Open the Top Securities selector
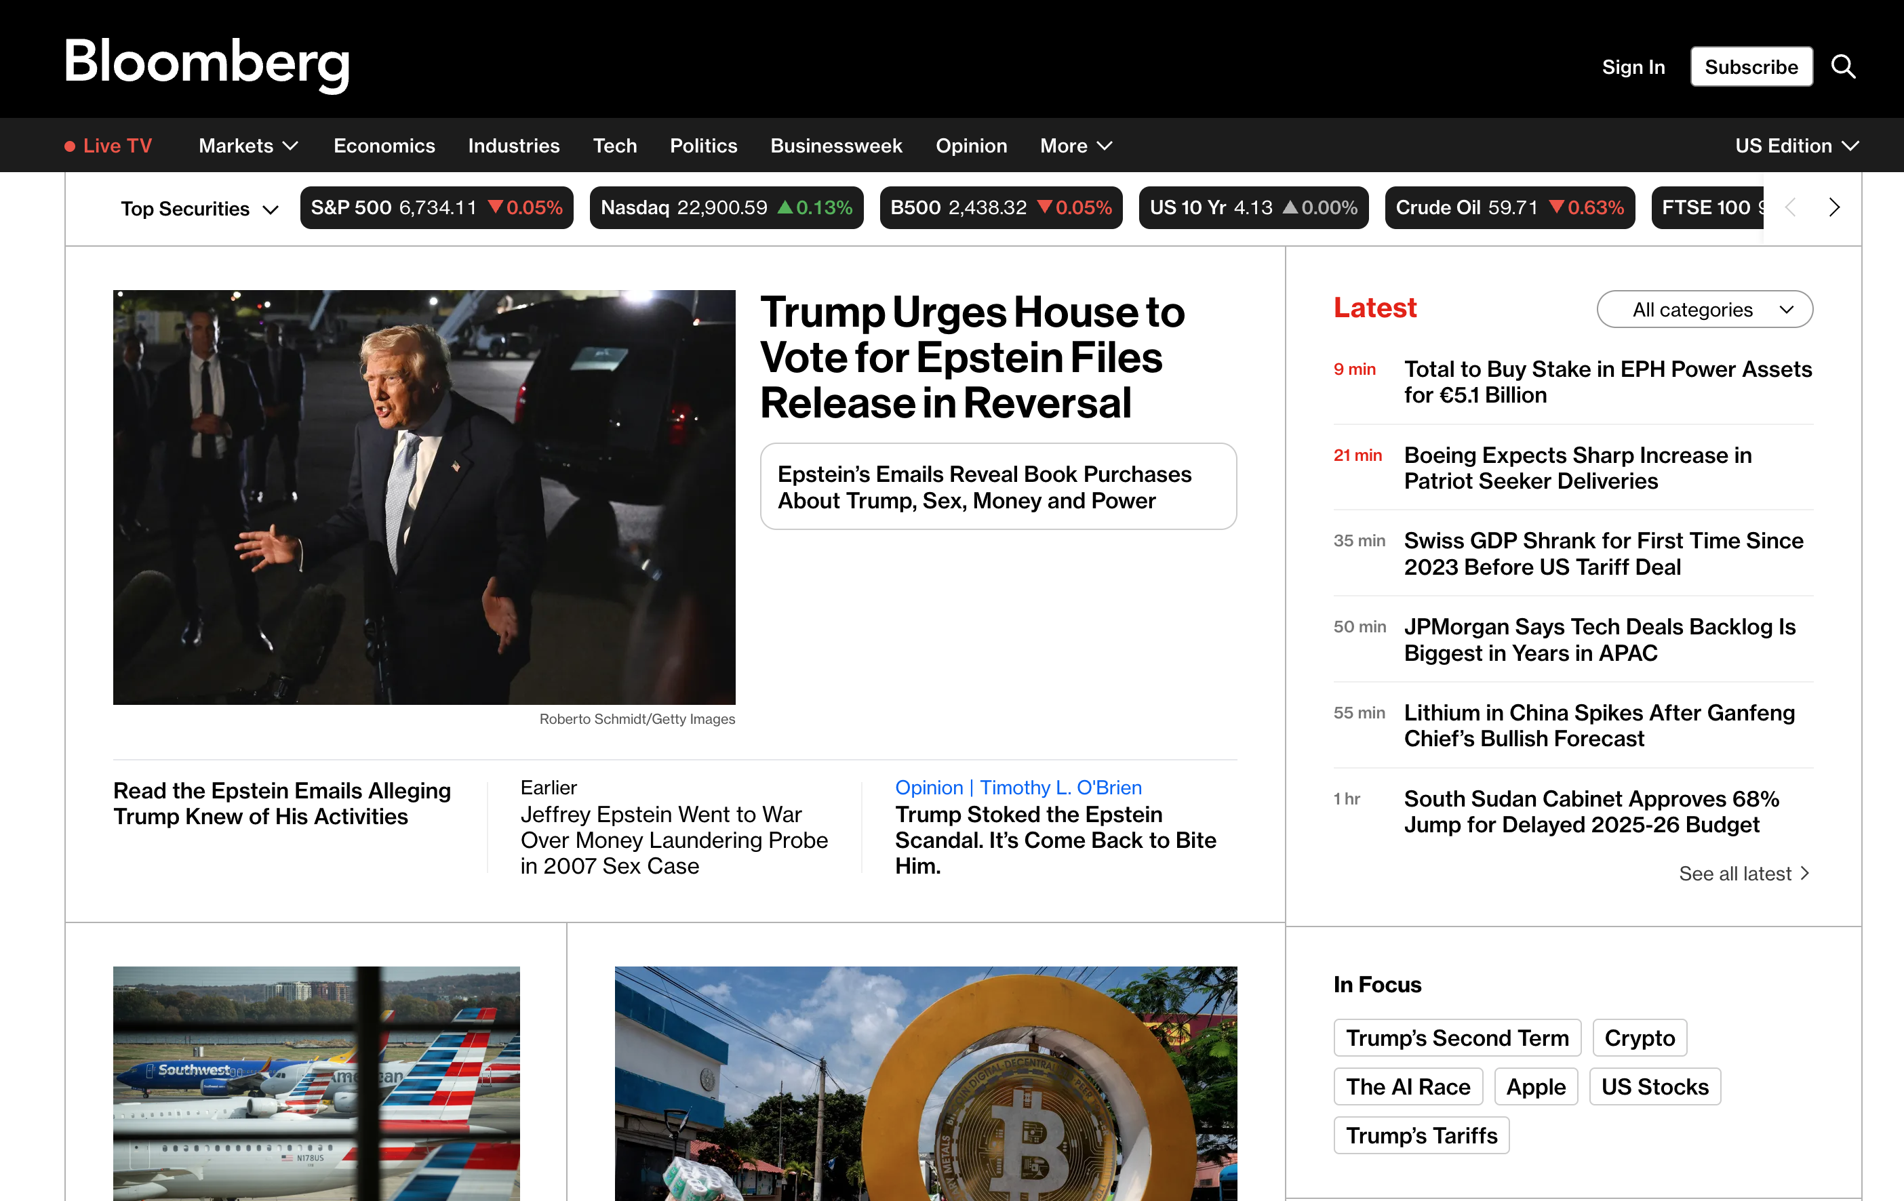This screenshot has width=1904, height=1201. (x=199, y=209)
